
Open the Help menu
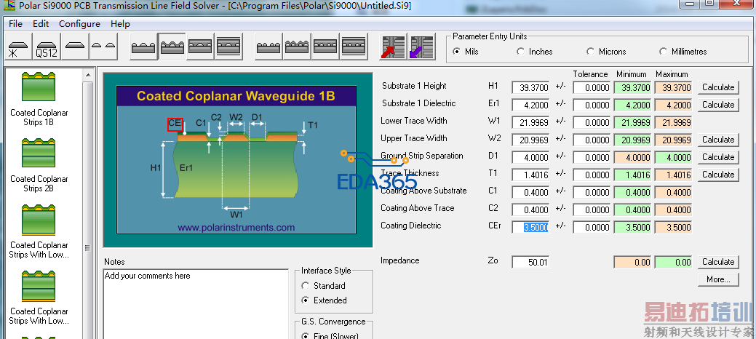click(x=120, y=23)
